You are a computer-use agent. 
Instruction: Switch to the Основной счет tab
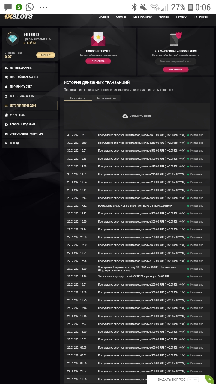point(78,98)
